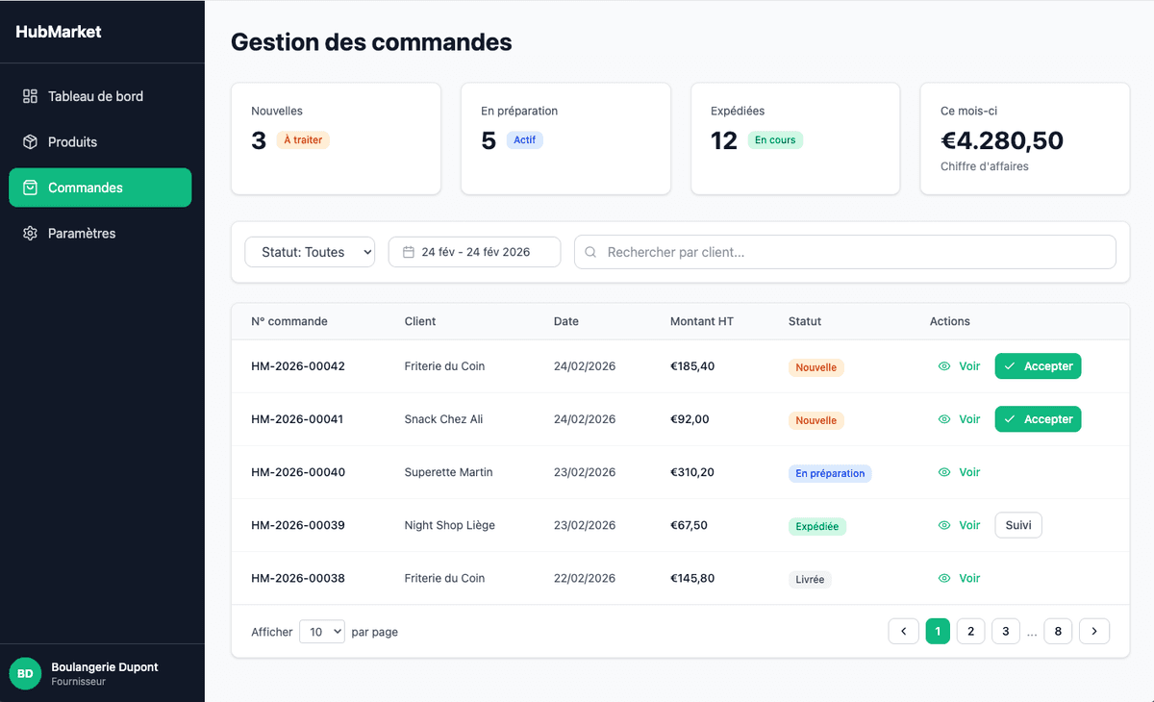Screen dimensions: 1154x702
Task: Open the rows per page dropdown
Action: pos(322,632)
